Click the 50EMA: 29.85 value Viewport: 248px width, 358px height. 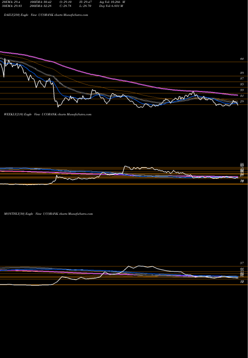point(11,6)
